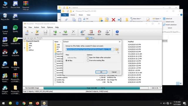188x106 pixels.
Task: Click the image capacity progress bar
Action: point(96,88)
